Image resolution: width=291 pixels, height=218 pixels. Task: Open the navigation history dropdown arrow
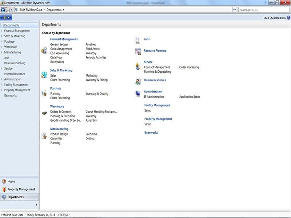coord(11,10)
